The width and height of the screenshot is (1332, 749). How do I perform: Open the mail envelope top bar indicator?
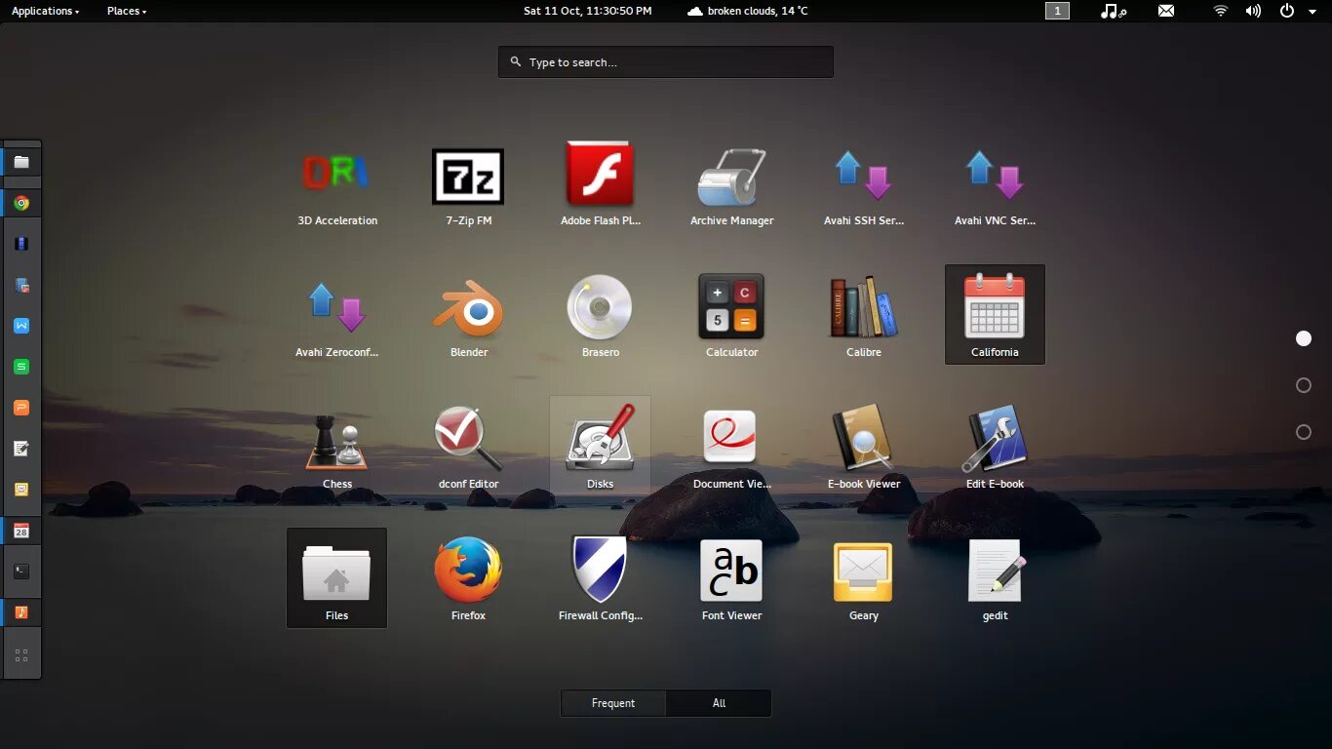tap(1166, 11)
